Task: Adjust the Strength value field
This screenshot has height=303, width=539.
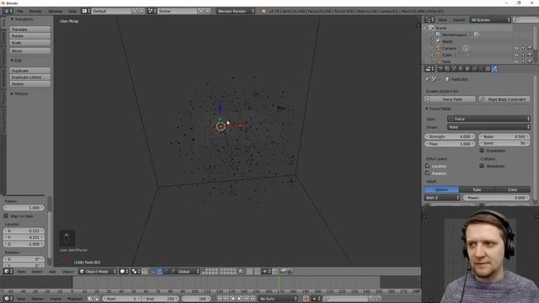Action: tap(450, 136)
